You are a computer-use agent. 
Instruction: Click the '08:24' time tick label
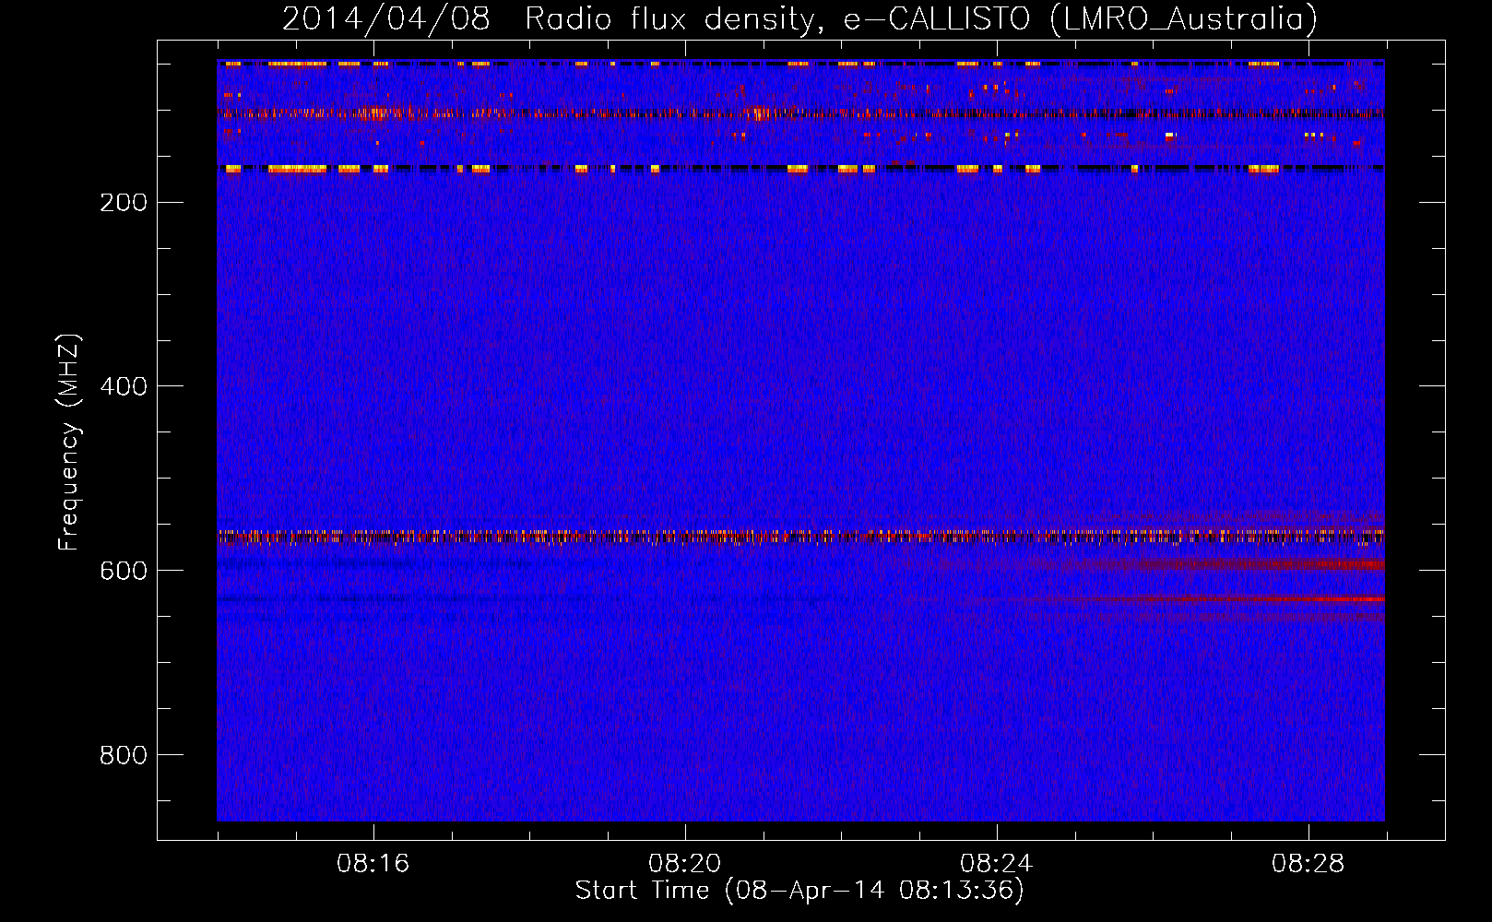[997, 864]
